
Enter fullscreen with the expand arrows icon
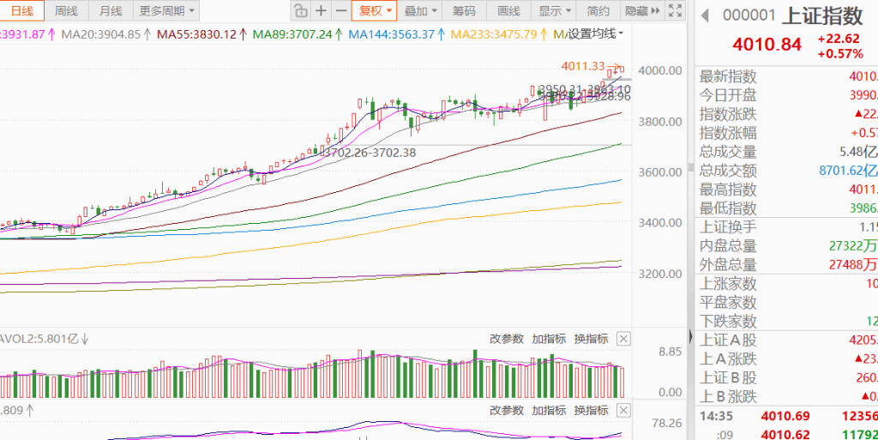[676, 11]
